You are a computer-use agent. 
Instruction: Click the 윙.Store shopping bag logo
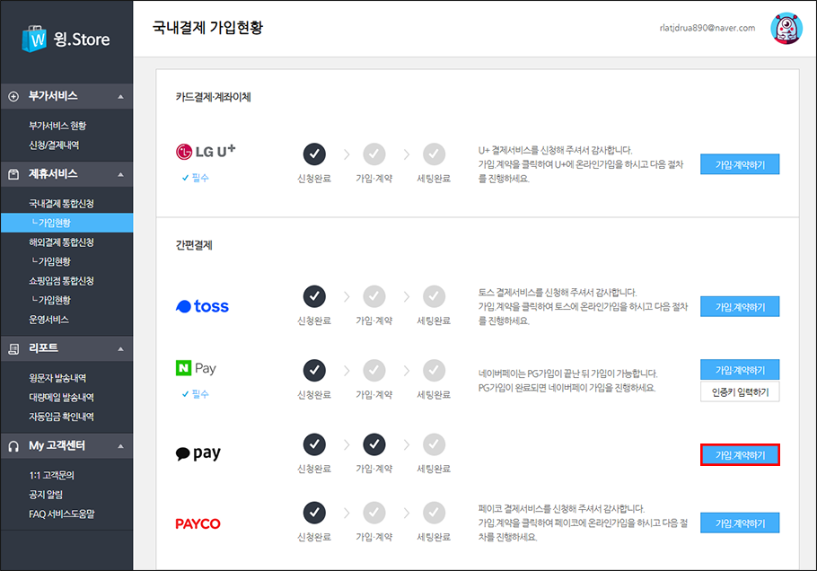34,39
